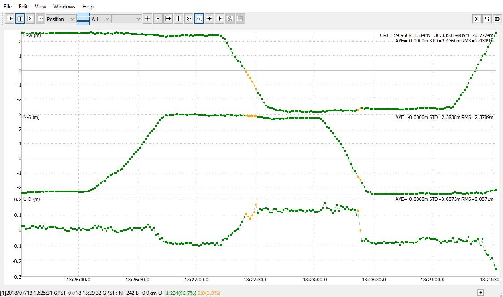Open the Position plot type dropdown
This screenshot has height=297, width=503.
pos(60,19)
